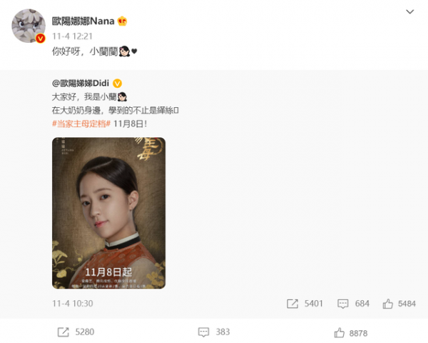Open the @歐陽娣娣Didi mention link
The width and height of the screenshot is (428, 343).
[x=81, y=83]
